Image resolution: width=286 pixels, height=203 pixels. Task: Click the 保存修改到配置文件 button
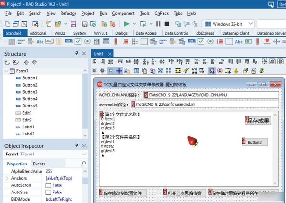tap(123, 193)
